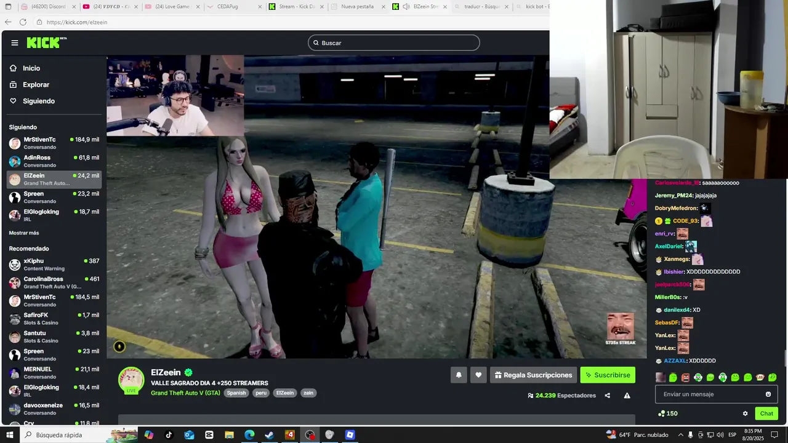Switch to the CEDAPug browser tab
This screenshot has width=788, height=443.
233,7
